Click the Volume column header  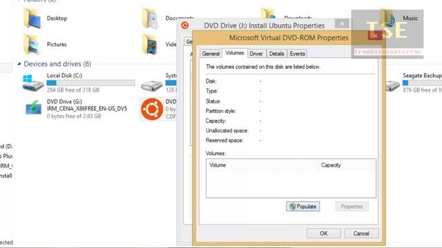[x=263, y=165]
